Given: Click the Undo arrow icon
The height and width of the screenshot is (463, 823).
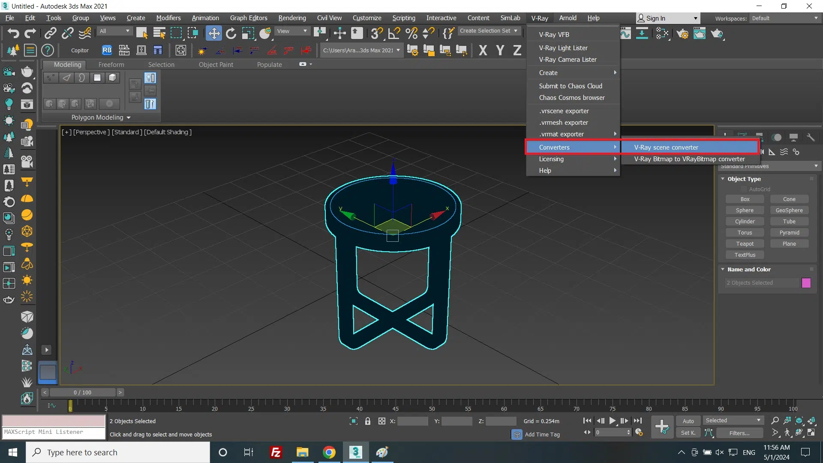Looking at the screenshot, I should click(13, 33).
